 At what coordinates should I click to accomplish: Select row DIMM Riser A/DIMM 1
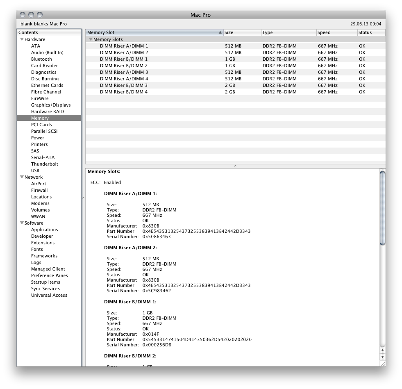pyautogui.click(x=235, y=46)
